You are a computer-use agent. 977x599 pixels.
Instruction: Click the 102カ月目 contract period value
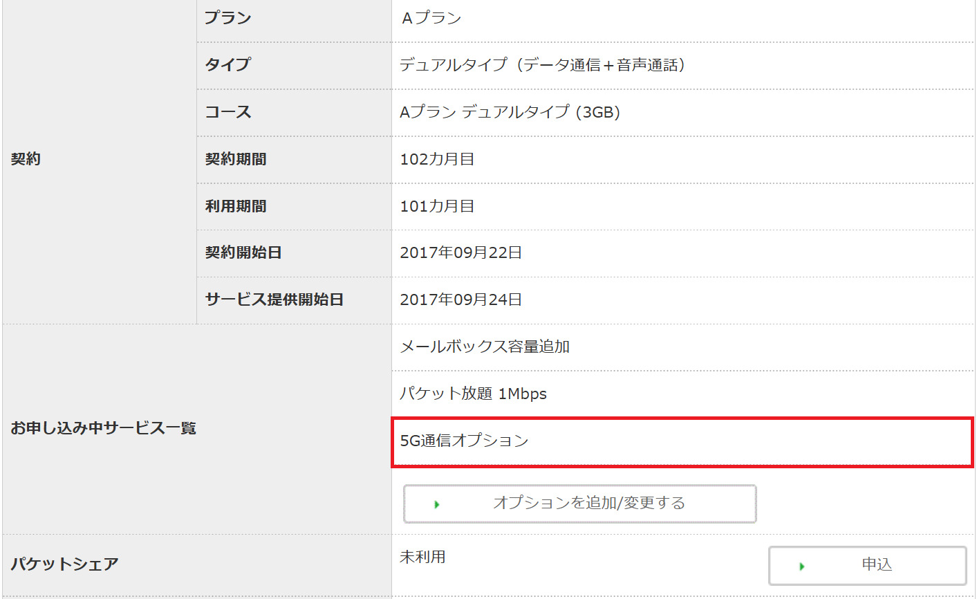coord(437,159)
